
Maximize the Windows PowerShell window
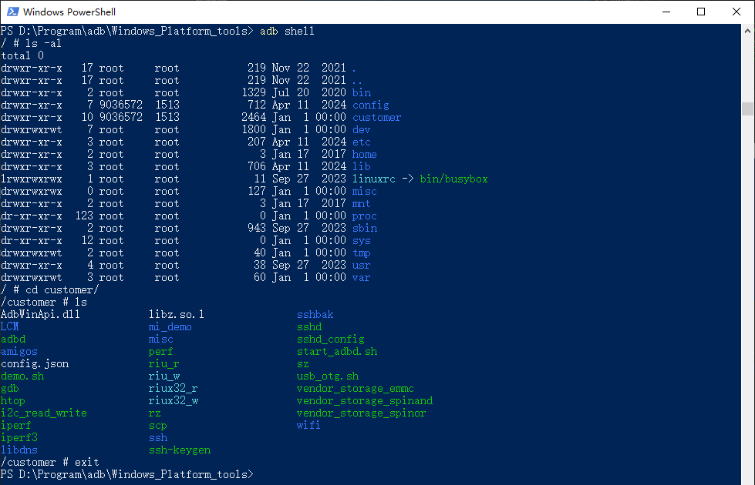point(700,12)
